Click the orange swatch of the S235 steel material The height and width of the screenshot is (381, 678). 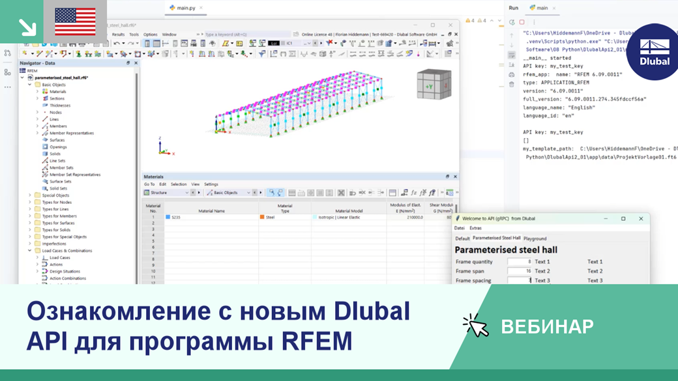click(261, 216)
